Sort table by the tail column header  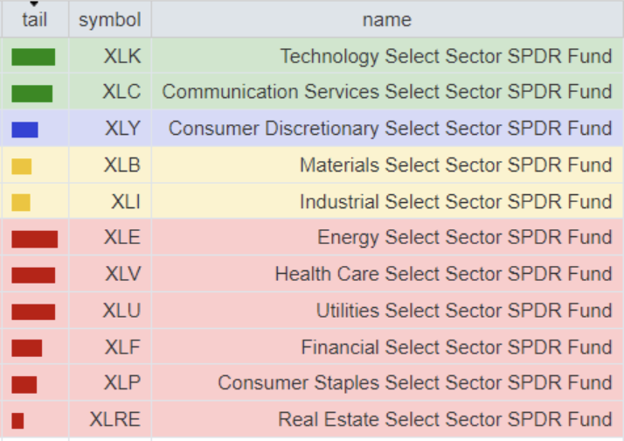coord(34,19)
